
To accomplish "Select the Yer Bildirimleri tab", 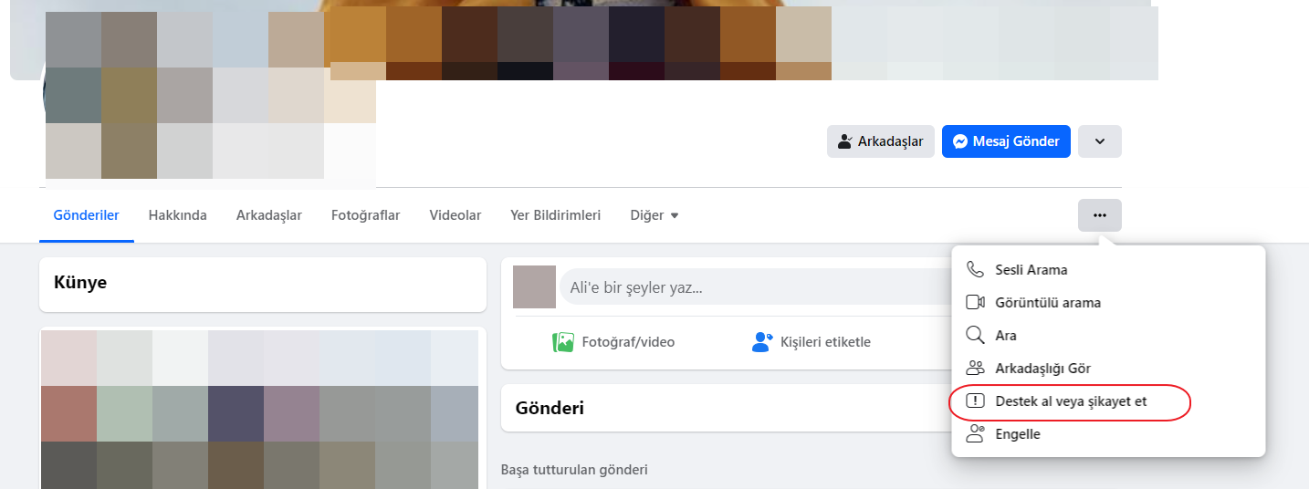I will pos(556,216).
